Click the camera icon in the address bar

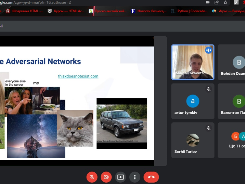pos(208,2)
